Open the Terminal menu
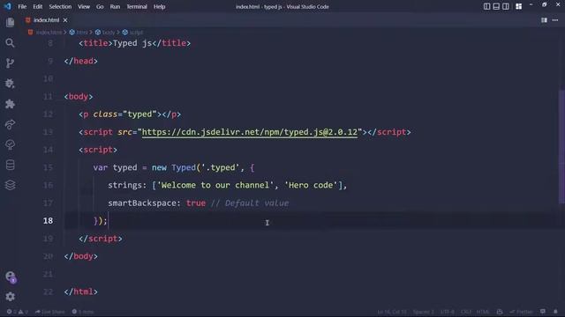This screenshot has height=317, width=565. click(x=137, y=6)
